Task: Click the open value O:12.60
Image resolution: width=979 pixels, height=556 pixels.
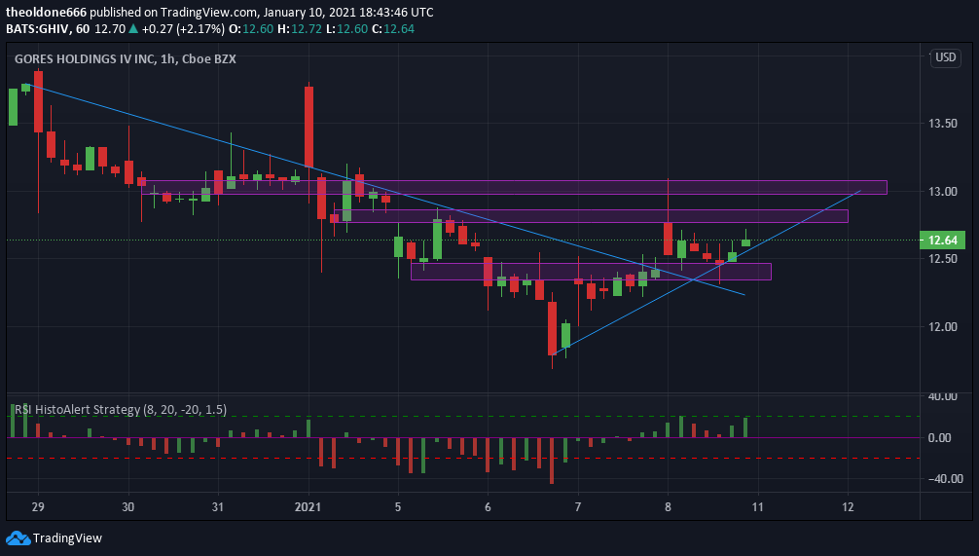Action: (251, 29)
